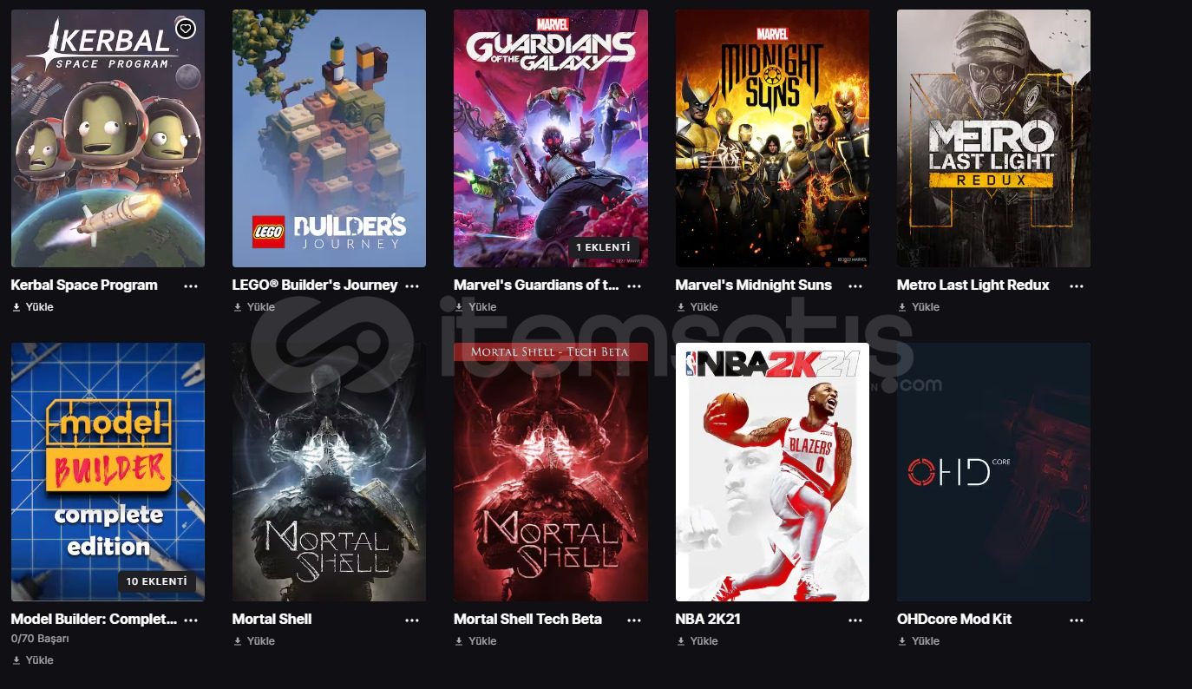Open the three-dot menu for OHDcore Mod Kit
Screen dimensions: 1192x689
pyautogui.click(x=1077, y=620)
